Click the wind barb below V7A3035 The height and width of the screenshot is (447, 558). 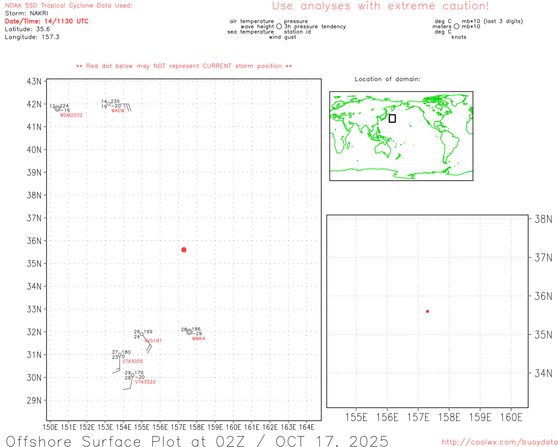click(x=117, y=365)
